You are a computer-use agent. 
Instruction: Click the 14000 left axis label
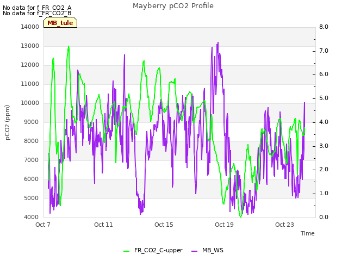(30, 27)
